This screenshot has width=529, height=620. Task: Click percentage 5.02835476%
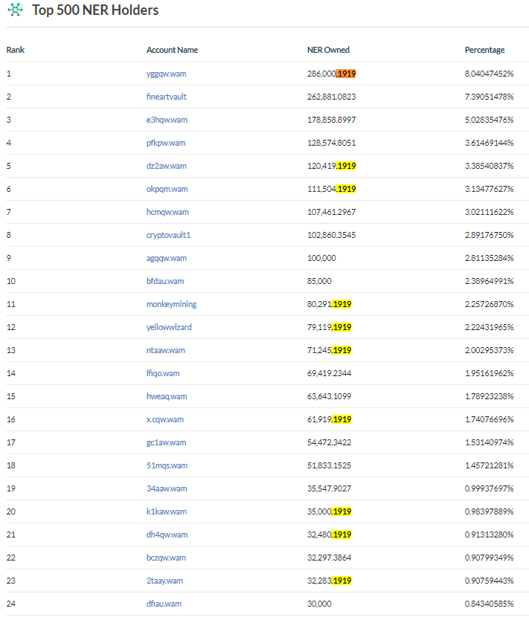point(489,120)
